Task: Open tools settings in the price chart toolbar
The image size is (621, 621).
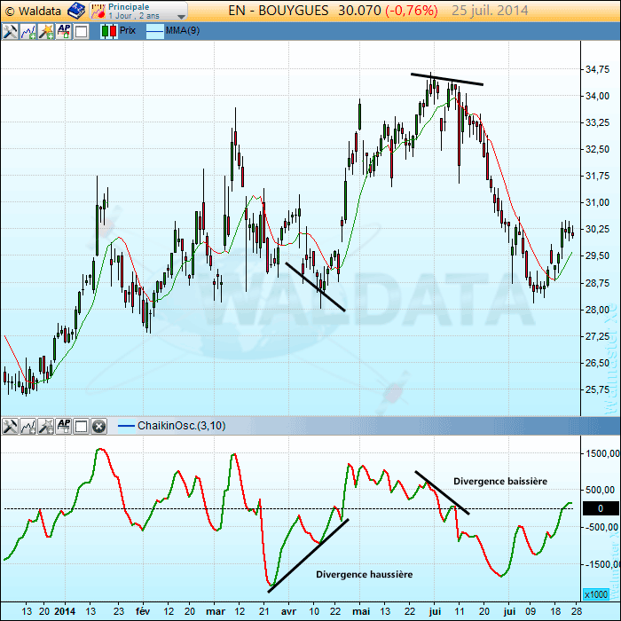Action: coord(11,31)
